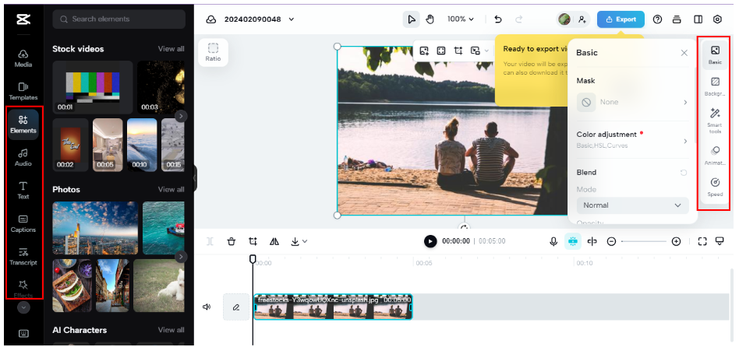Reset the Blend settings
The image size is (739, 347).
click(x=684, y=173)
